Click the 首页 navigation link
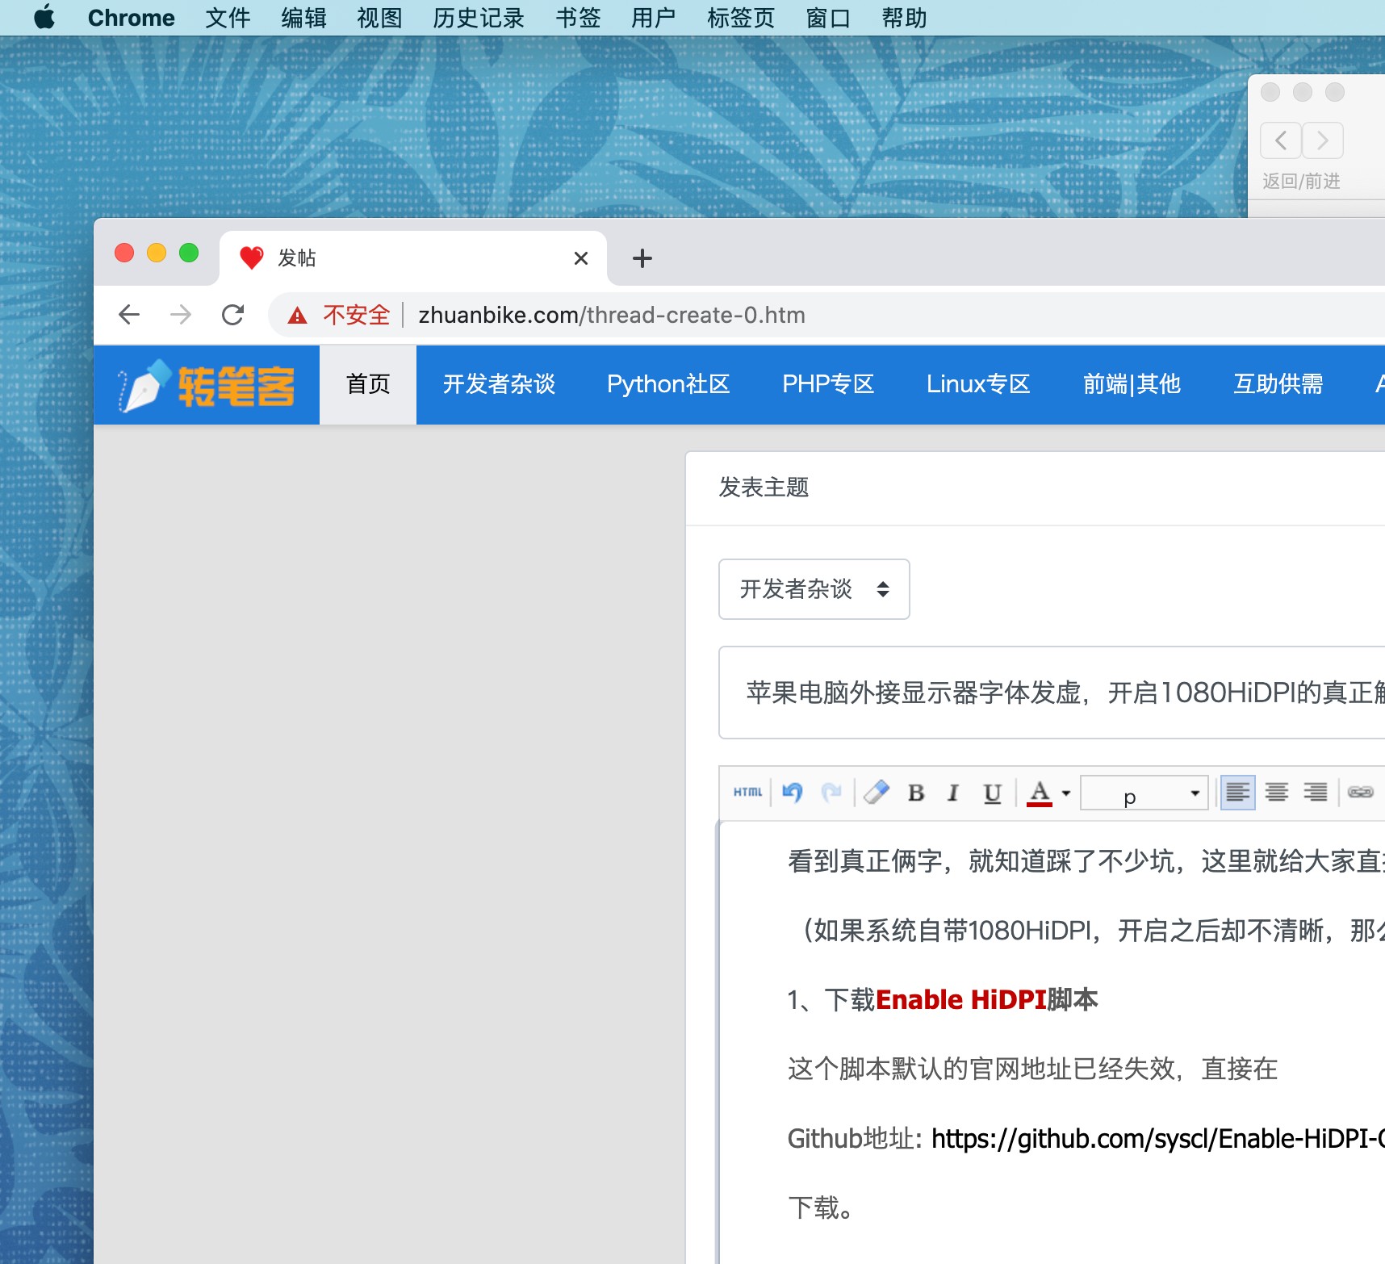 pyautogui.click(x=368, y=384)
